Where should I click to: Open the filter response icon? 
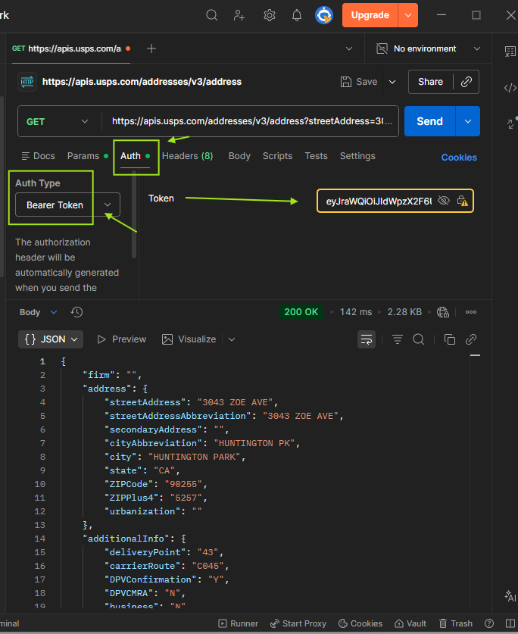coord(398,339)
